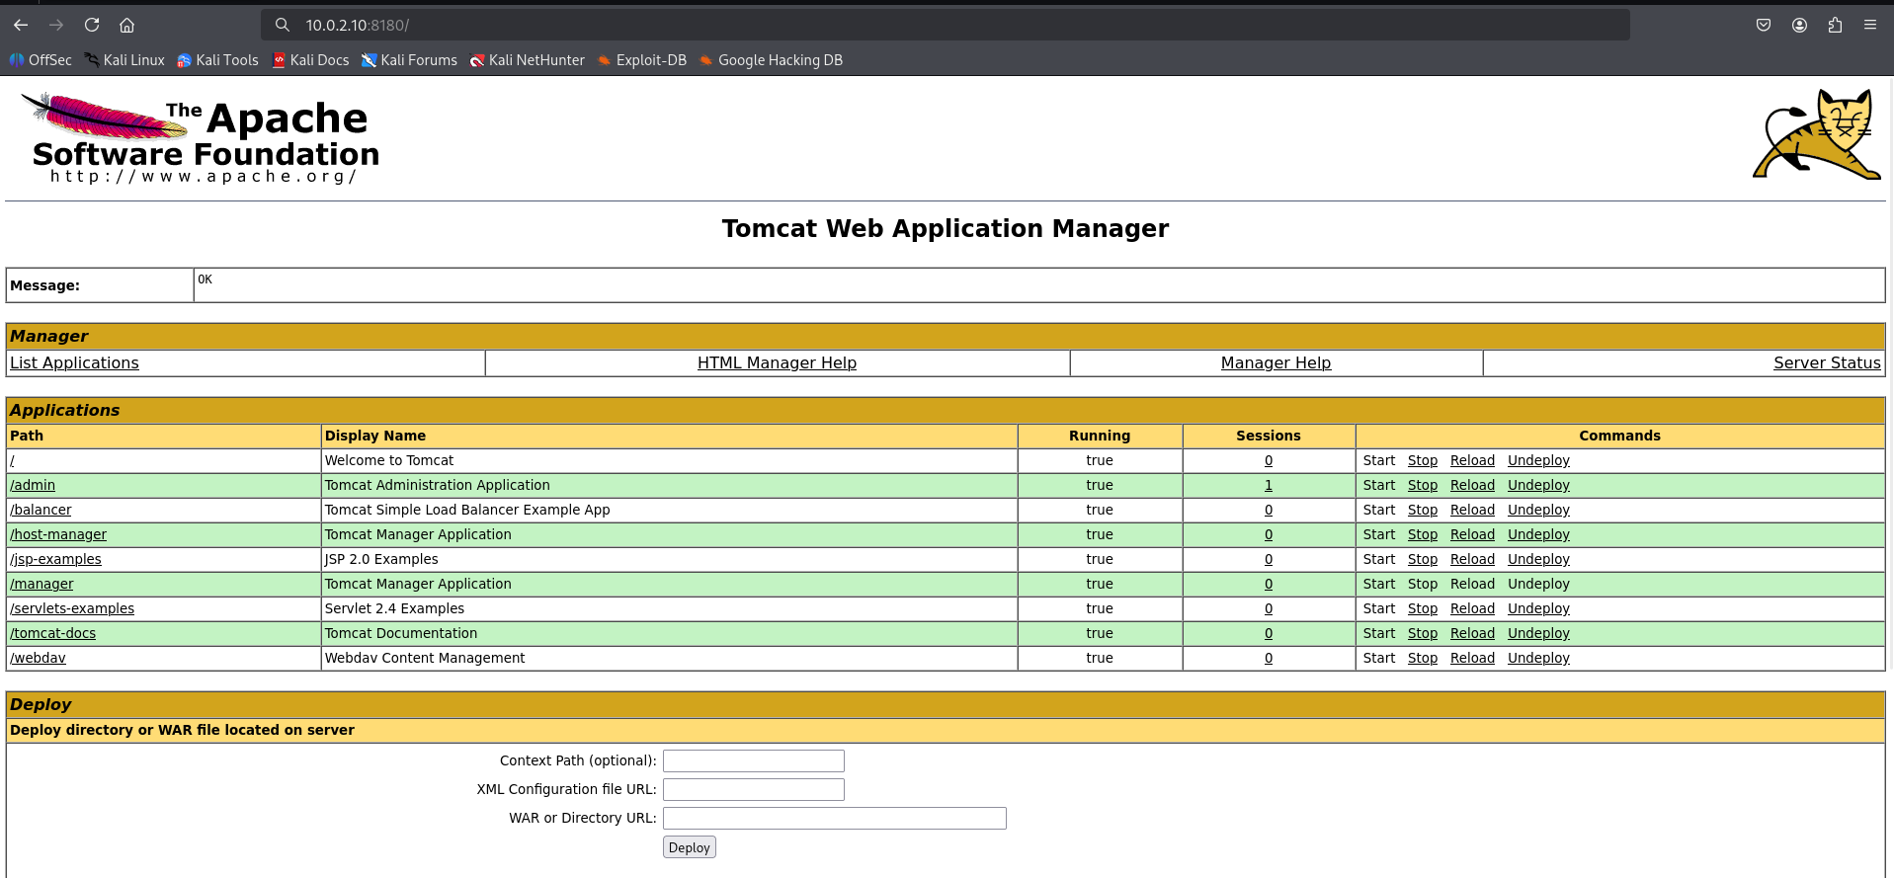The width and height of the screenshot is (1894, 878).
Task: Open the Firefox account icon
Action: tap(1799, 25)
